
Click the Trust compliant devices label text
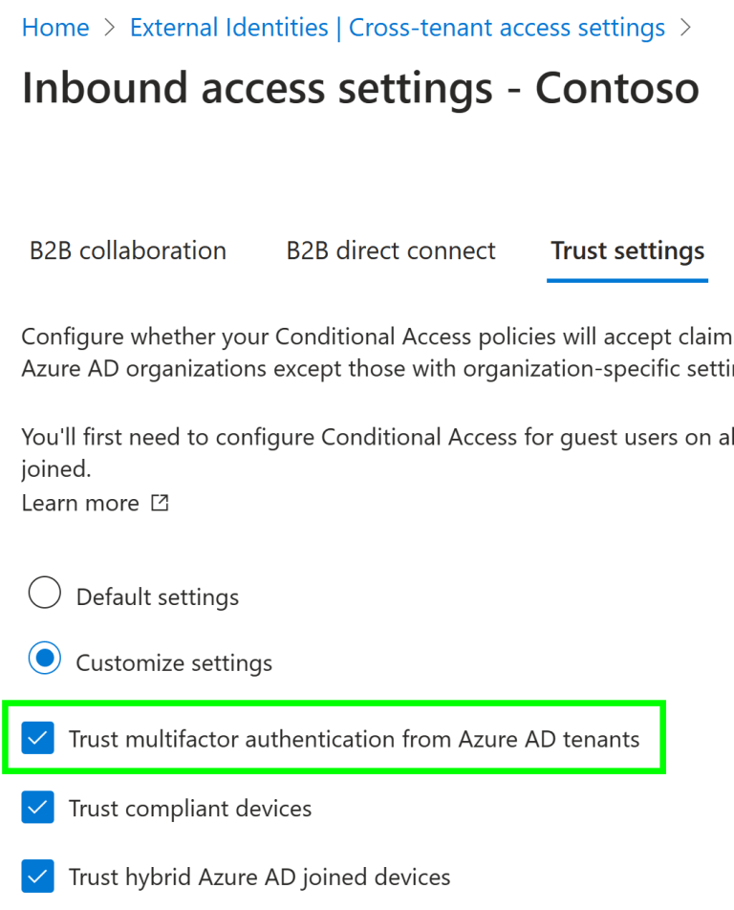click(x=190, y=807)
